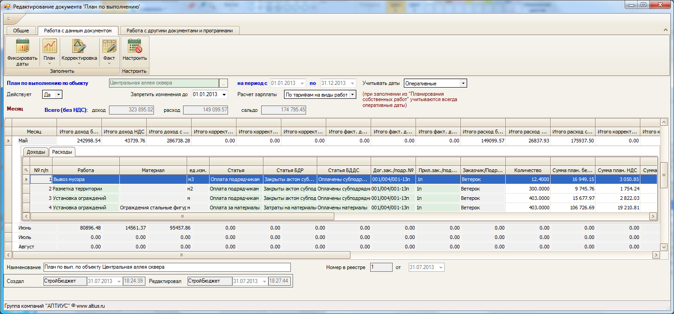Expand the План dropdown arrow
Screen dimensions: 674x314
[49, 63]
